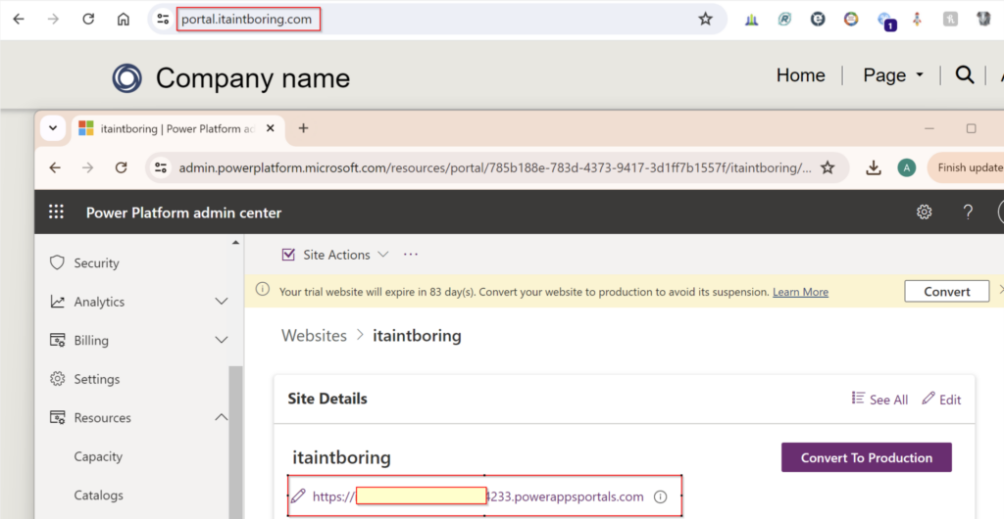Screen dimensions: 1004x519
Task: Go back in inner browser window
Action: [55, 167]
